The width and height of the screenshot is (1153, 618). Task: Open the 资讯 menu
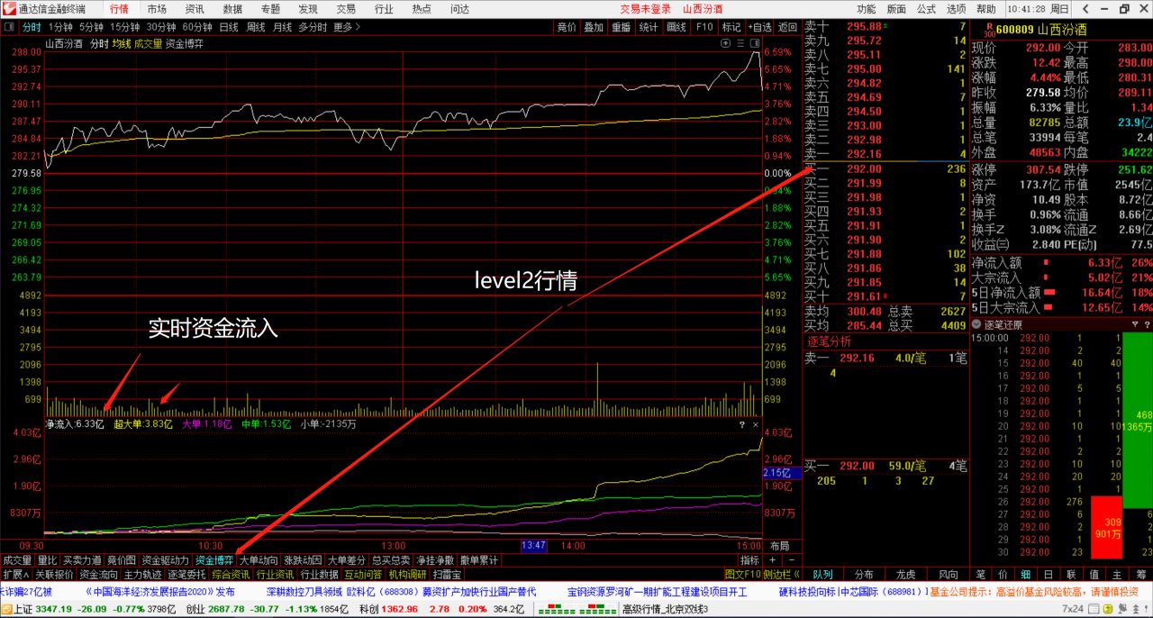point(195,8)
